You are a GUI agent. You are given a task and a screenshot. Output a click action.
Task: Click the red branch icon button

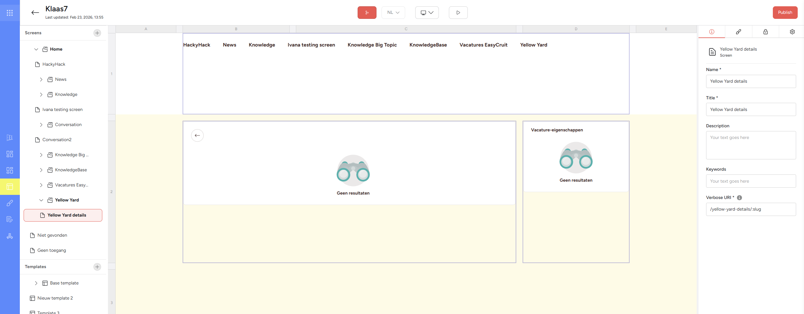(367, 13)
